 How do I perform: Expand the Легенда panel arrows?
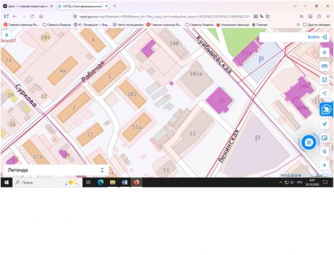[x=102, y=170]
